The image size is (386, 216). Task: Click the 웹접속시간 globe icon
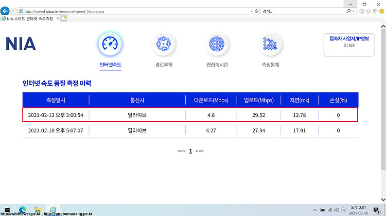(217, 44)
